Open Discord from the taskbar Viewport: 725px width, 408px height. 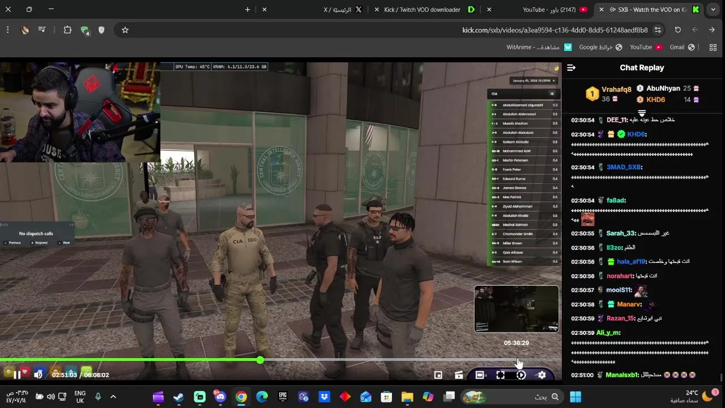point(220,397)
